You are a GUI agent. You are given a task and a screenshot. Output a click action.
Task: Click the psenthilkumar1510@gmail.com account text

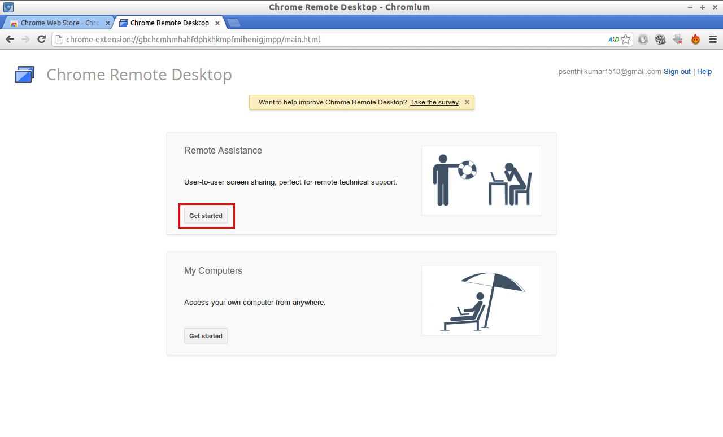coord(609,72)
